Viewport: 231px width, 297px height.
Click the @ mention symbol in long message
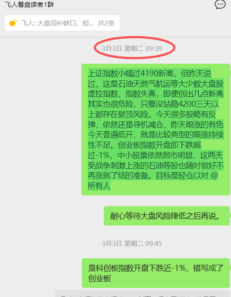214,176
